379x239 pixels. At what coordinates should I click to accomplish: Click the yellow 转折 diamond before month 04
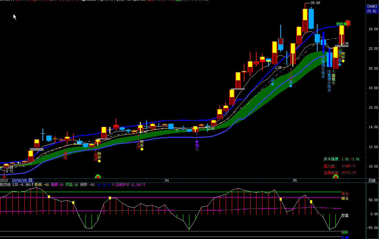(x=142, y=149)
